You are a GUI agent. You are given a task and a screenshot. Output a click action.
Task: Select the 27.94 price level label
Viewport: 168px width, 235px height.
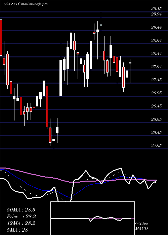[157, 67]
